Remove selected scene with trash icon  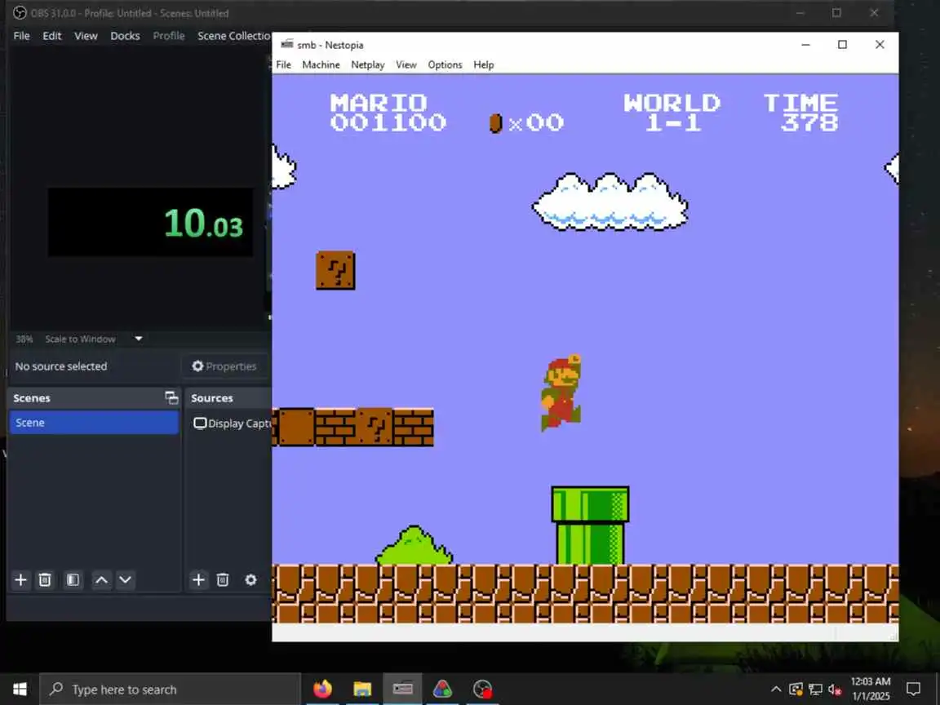click(45, 579)
